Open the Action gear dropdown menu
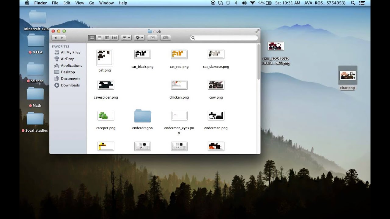The image size is (390, 219). pyautogui.click(x=140, y=38)
